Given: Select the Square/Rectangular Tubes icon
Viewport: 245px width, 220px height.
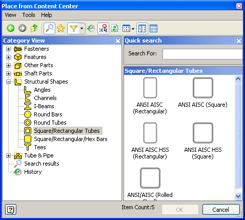Looking at the screenshot, I should coord(28,131).
